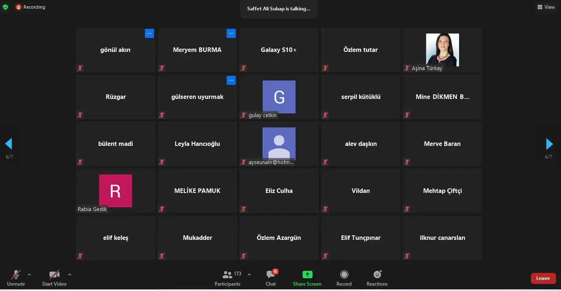Click the Recording indicator

31,7
